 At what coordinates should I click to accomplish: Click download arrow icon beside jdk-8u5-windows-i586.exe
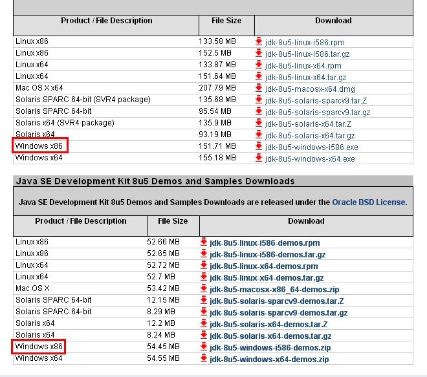click(259, 146)
